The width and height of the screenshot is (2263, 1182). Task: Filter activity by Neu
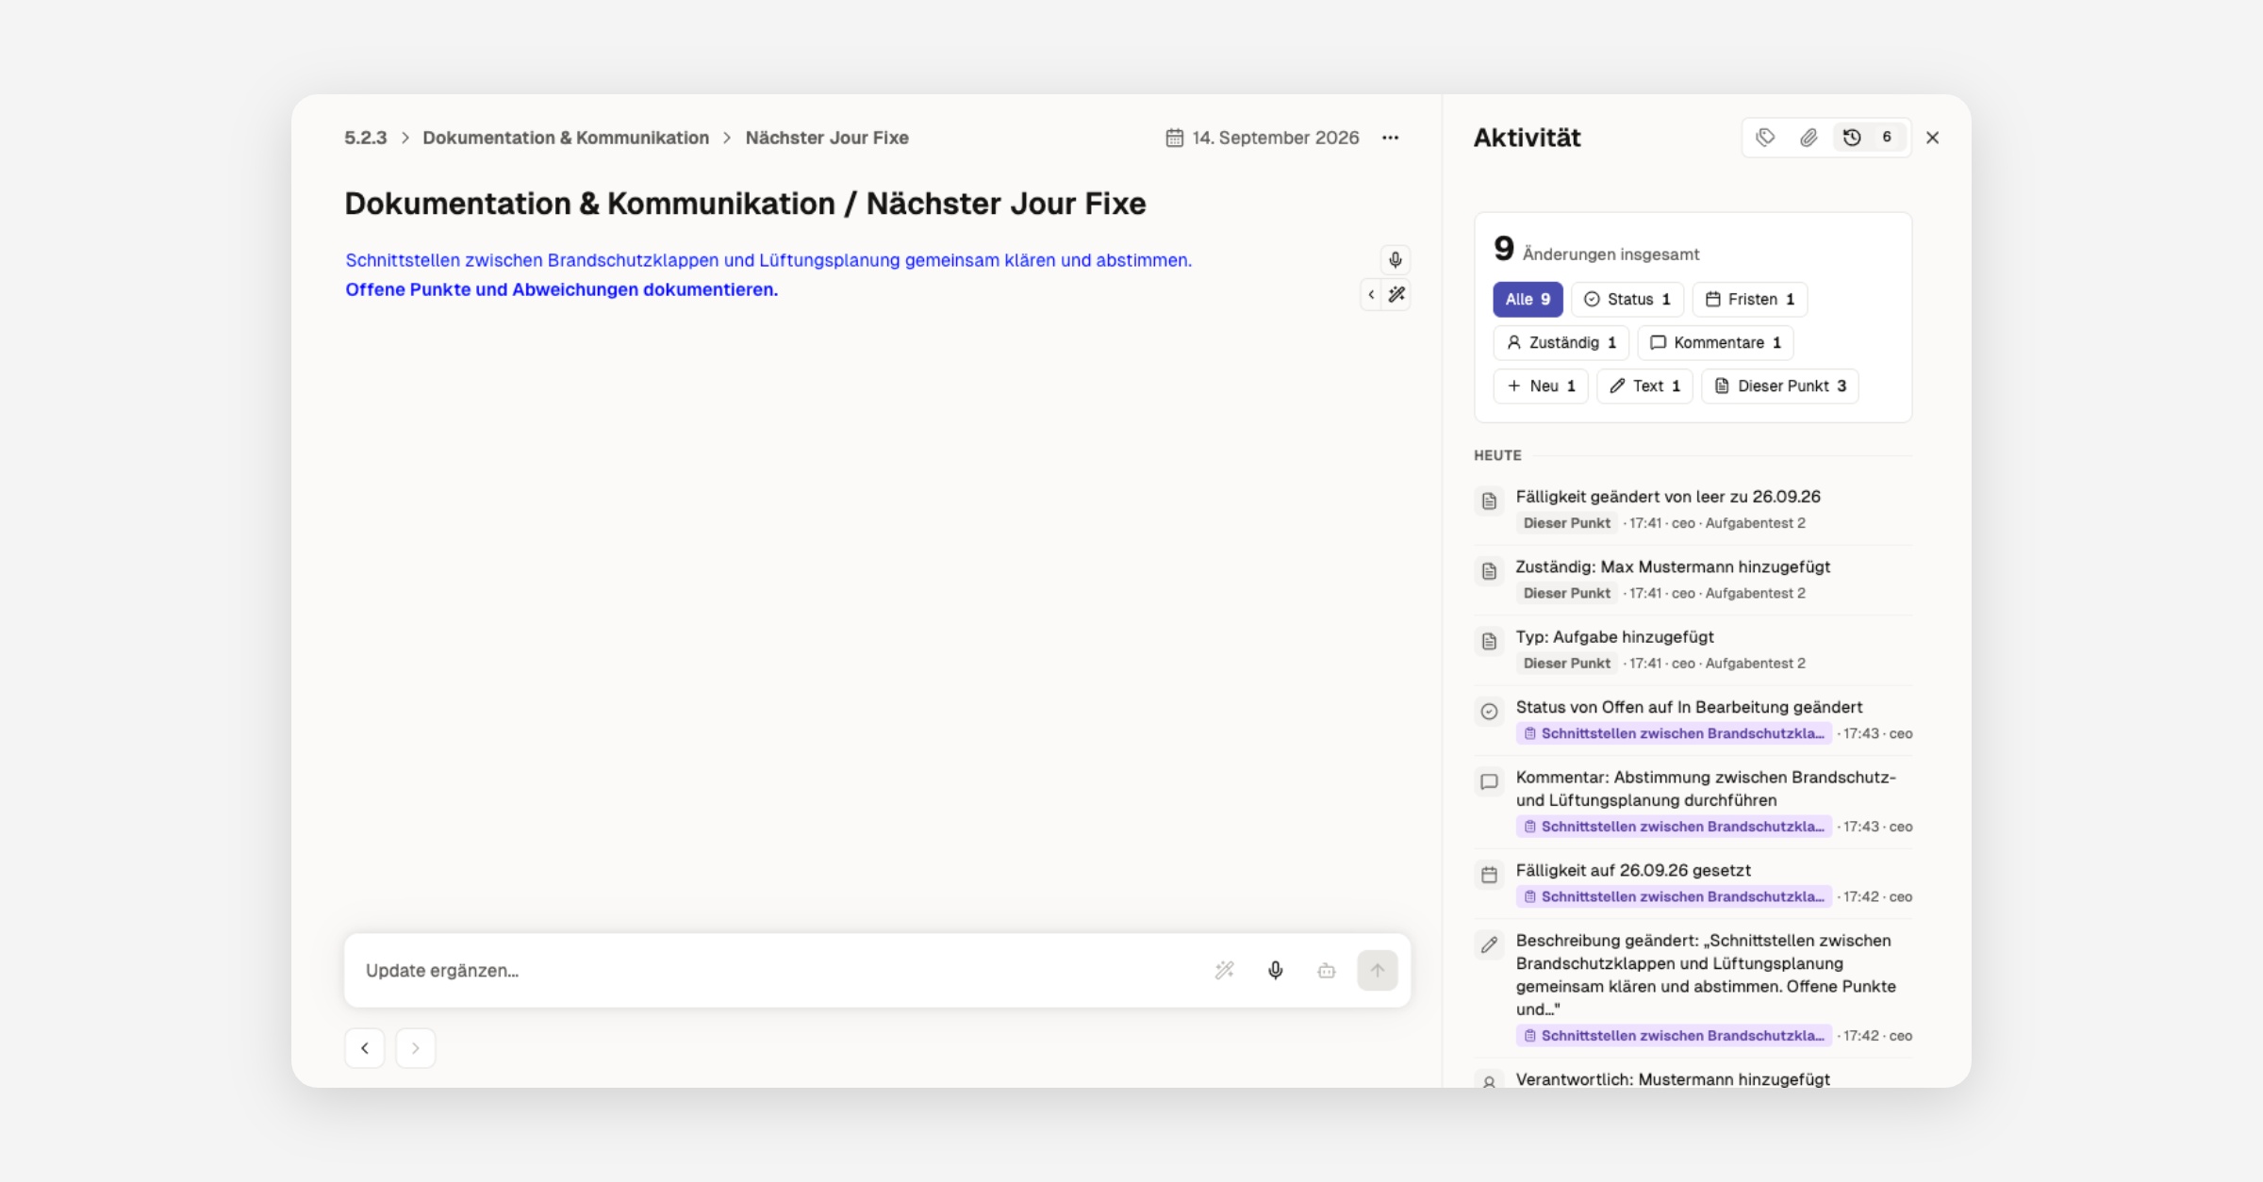point(1541,386)
